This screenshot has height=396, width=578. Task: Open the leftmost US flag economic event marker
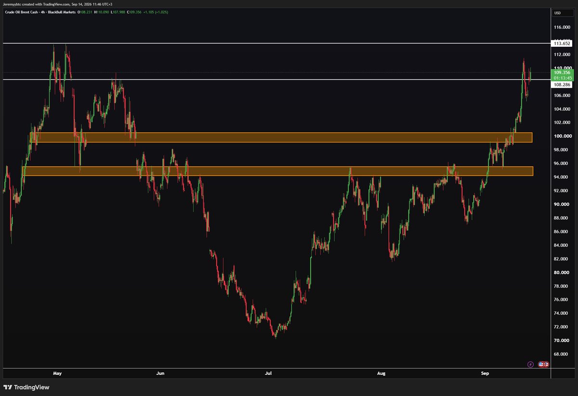click(540, 364)
